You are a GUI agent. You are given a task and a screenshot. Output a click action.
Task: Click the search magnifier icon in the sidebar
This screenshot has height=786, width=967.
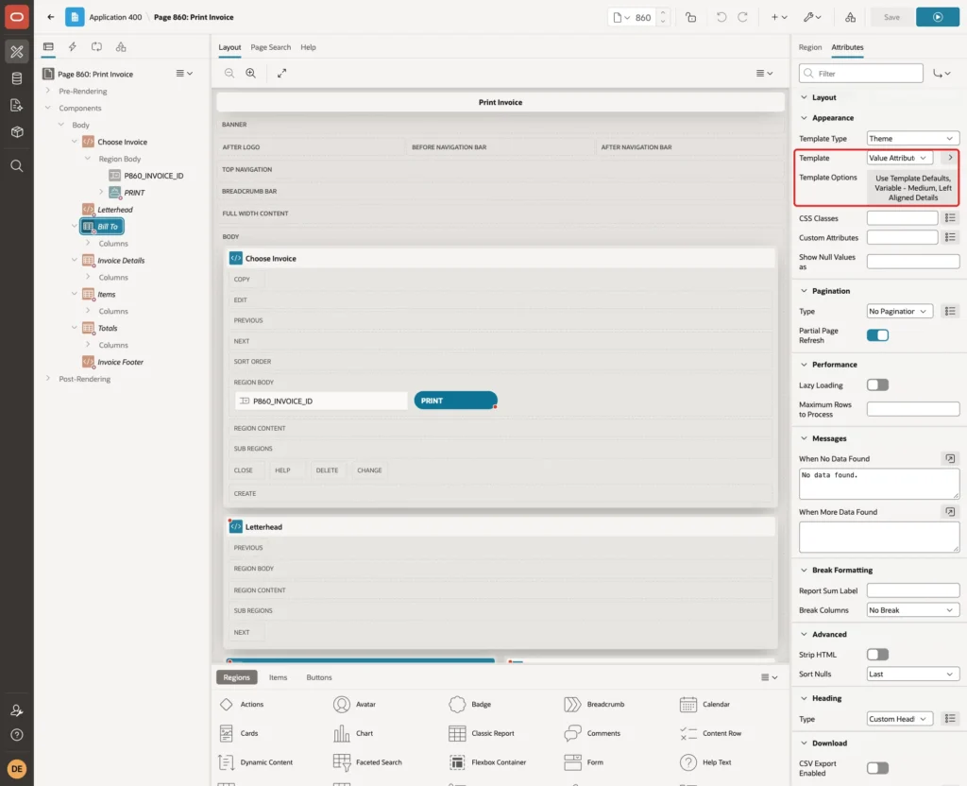(17, 165)
